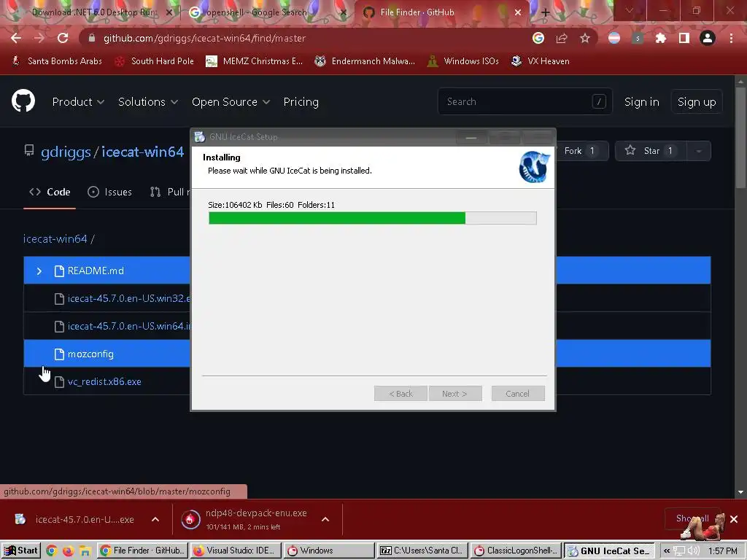The image size is (747, 560).
Task: Click the GitHub search field
Action: pos(525,101)
